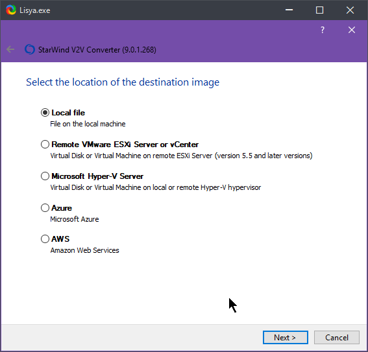
Task: Click the Microsoft Hyper-V Server label text
Action: [97, 176]
